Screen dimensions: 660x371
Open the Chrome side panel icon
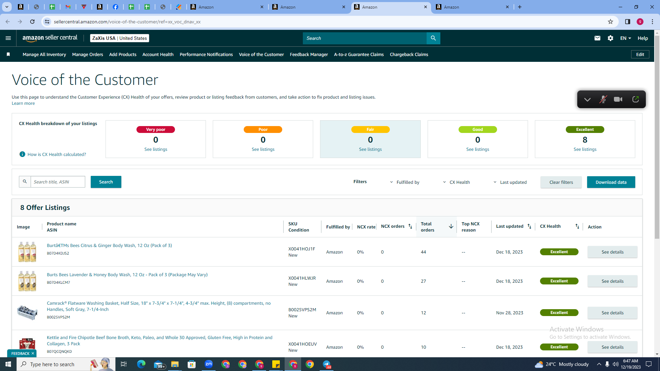point(628,22)
